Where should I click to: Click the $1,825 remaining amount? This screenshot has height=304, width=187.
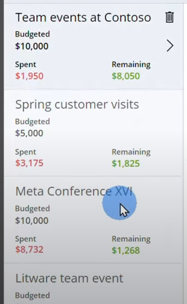[126, 163]
